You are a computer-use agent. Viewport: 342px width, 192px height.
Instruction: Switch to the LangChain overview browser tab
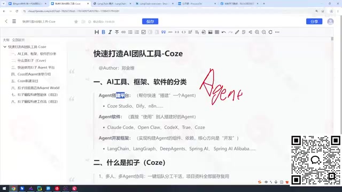pyautogui.click(x=154, y=4)
